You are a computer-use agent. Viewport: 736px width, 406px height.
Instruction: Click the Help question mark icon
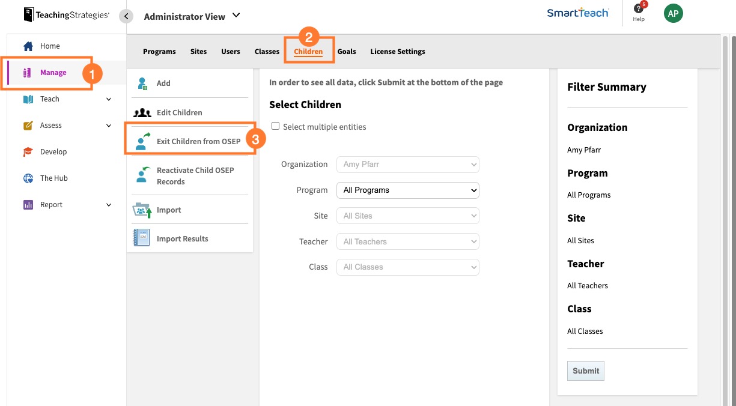638,10
